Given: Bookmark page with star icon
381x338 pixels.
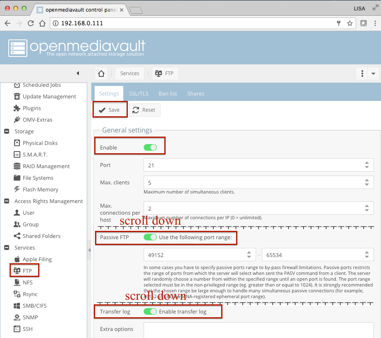Looking at the screenshot, I should [x=349, y=23].
